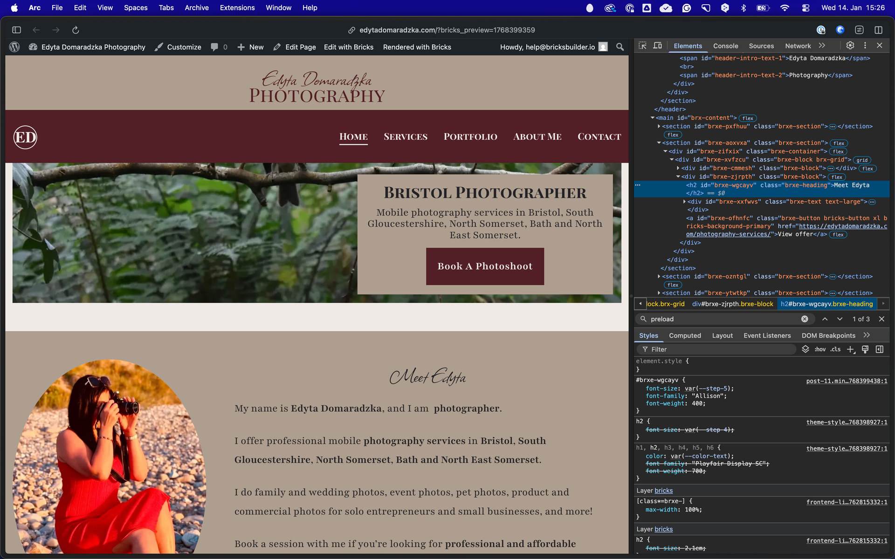Toggle the device emulation toolbar
The width and height of the screenshot is (895, 559).
(658, 45)
